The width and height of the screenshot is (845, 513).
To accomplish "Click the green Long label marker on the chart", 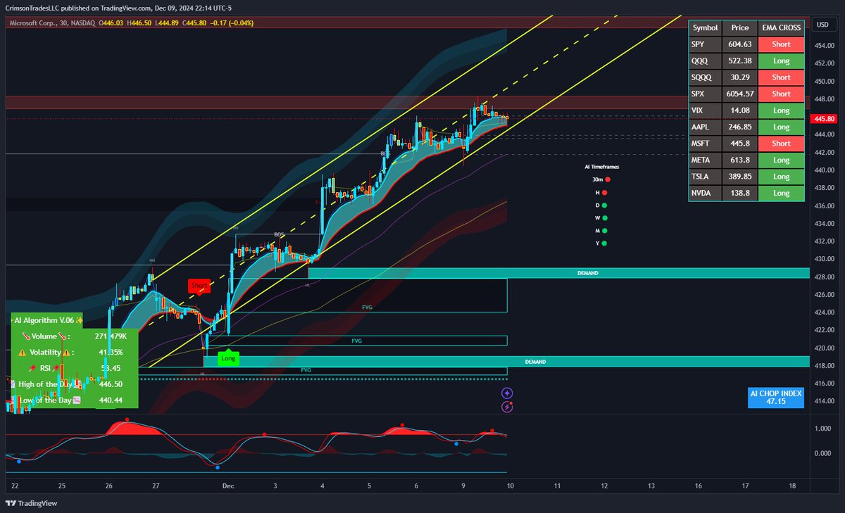I will click(228, 358).
